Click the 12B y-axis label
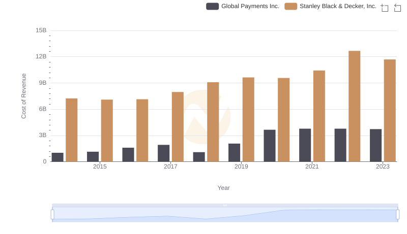This screenshot has width=407, height=234. (41, 56)
